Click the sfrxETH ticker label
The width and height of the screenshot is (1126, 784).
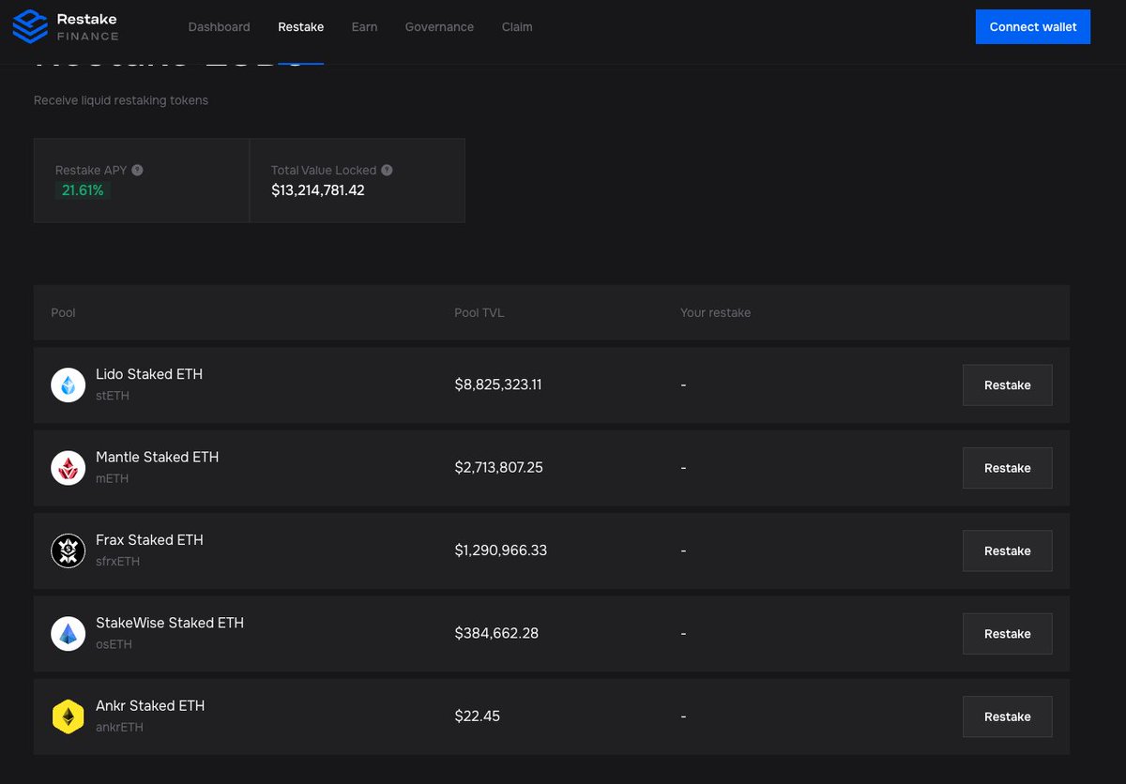pos(117,562)
